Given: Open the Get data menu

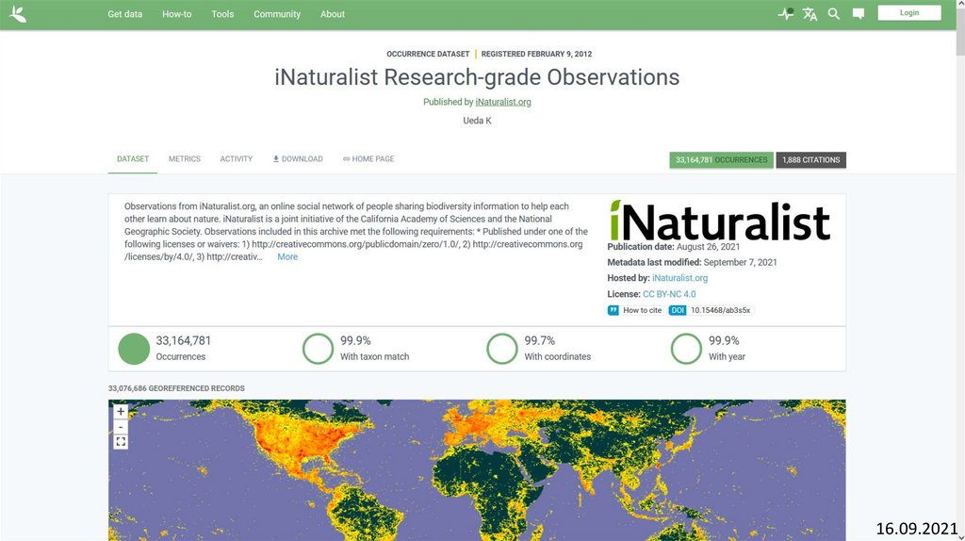Looking at the screenshot, I should [x=124, y=14].
